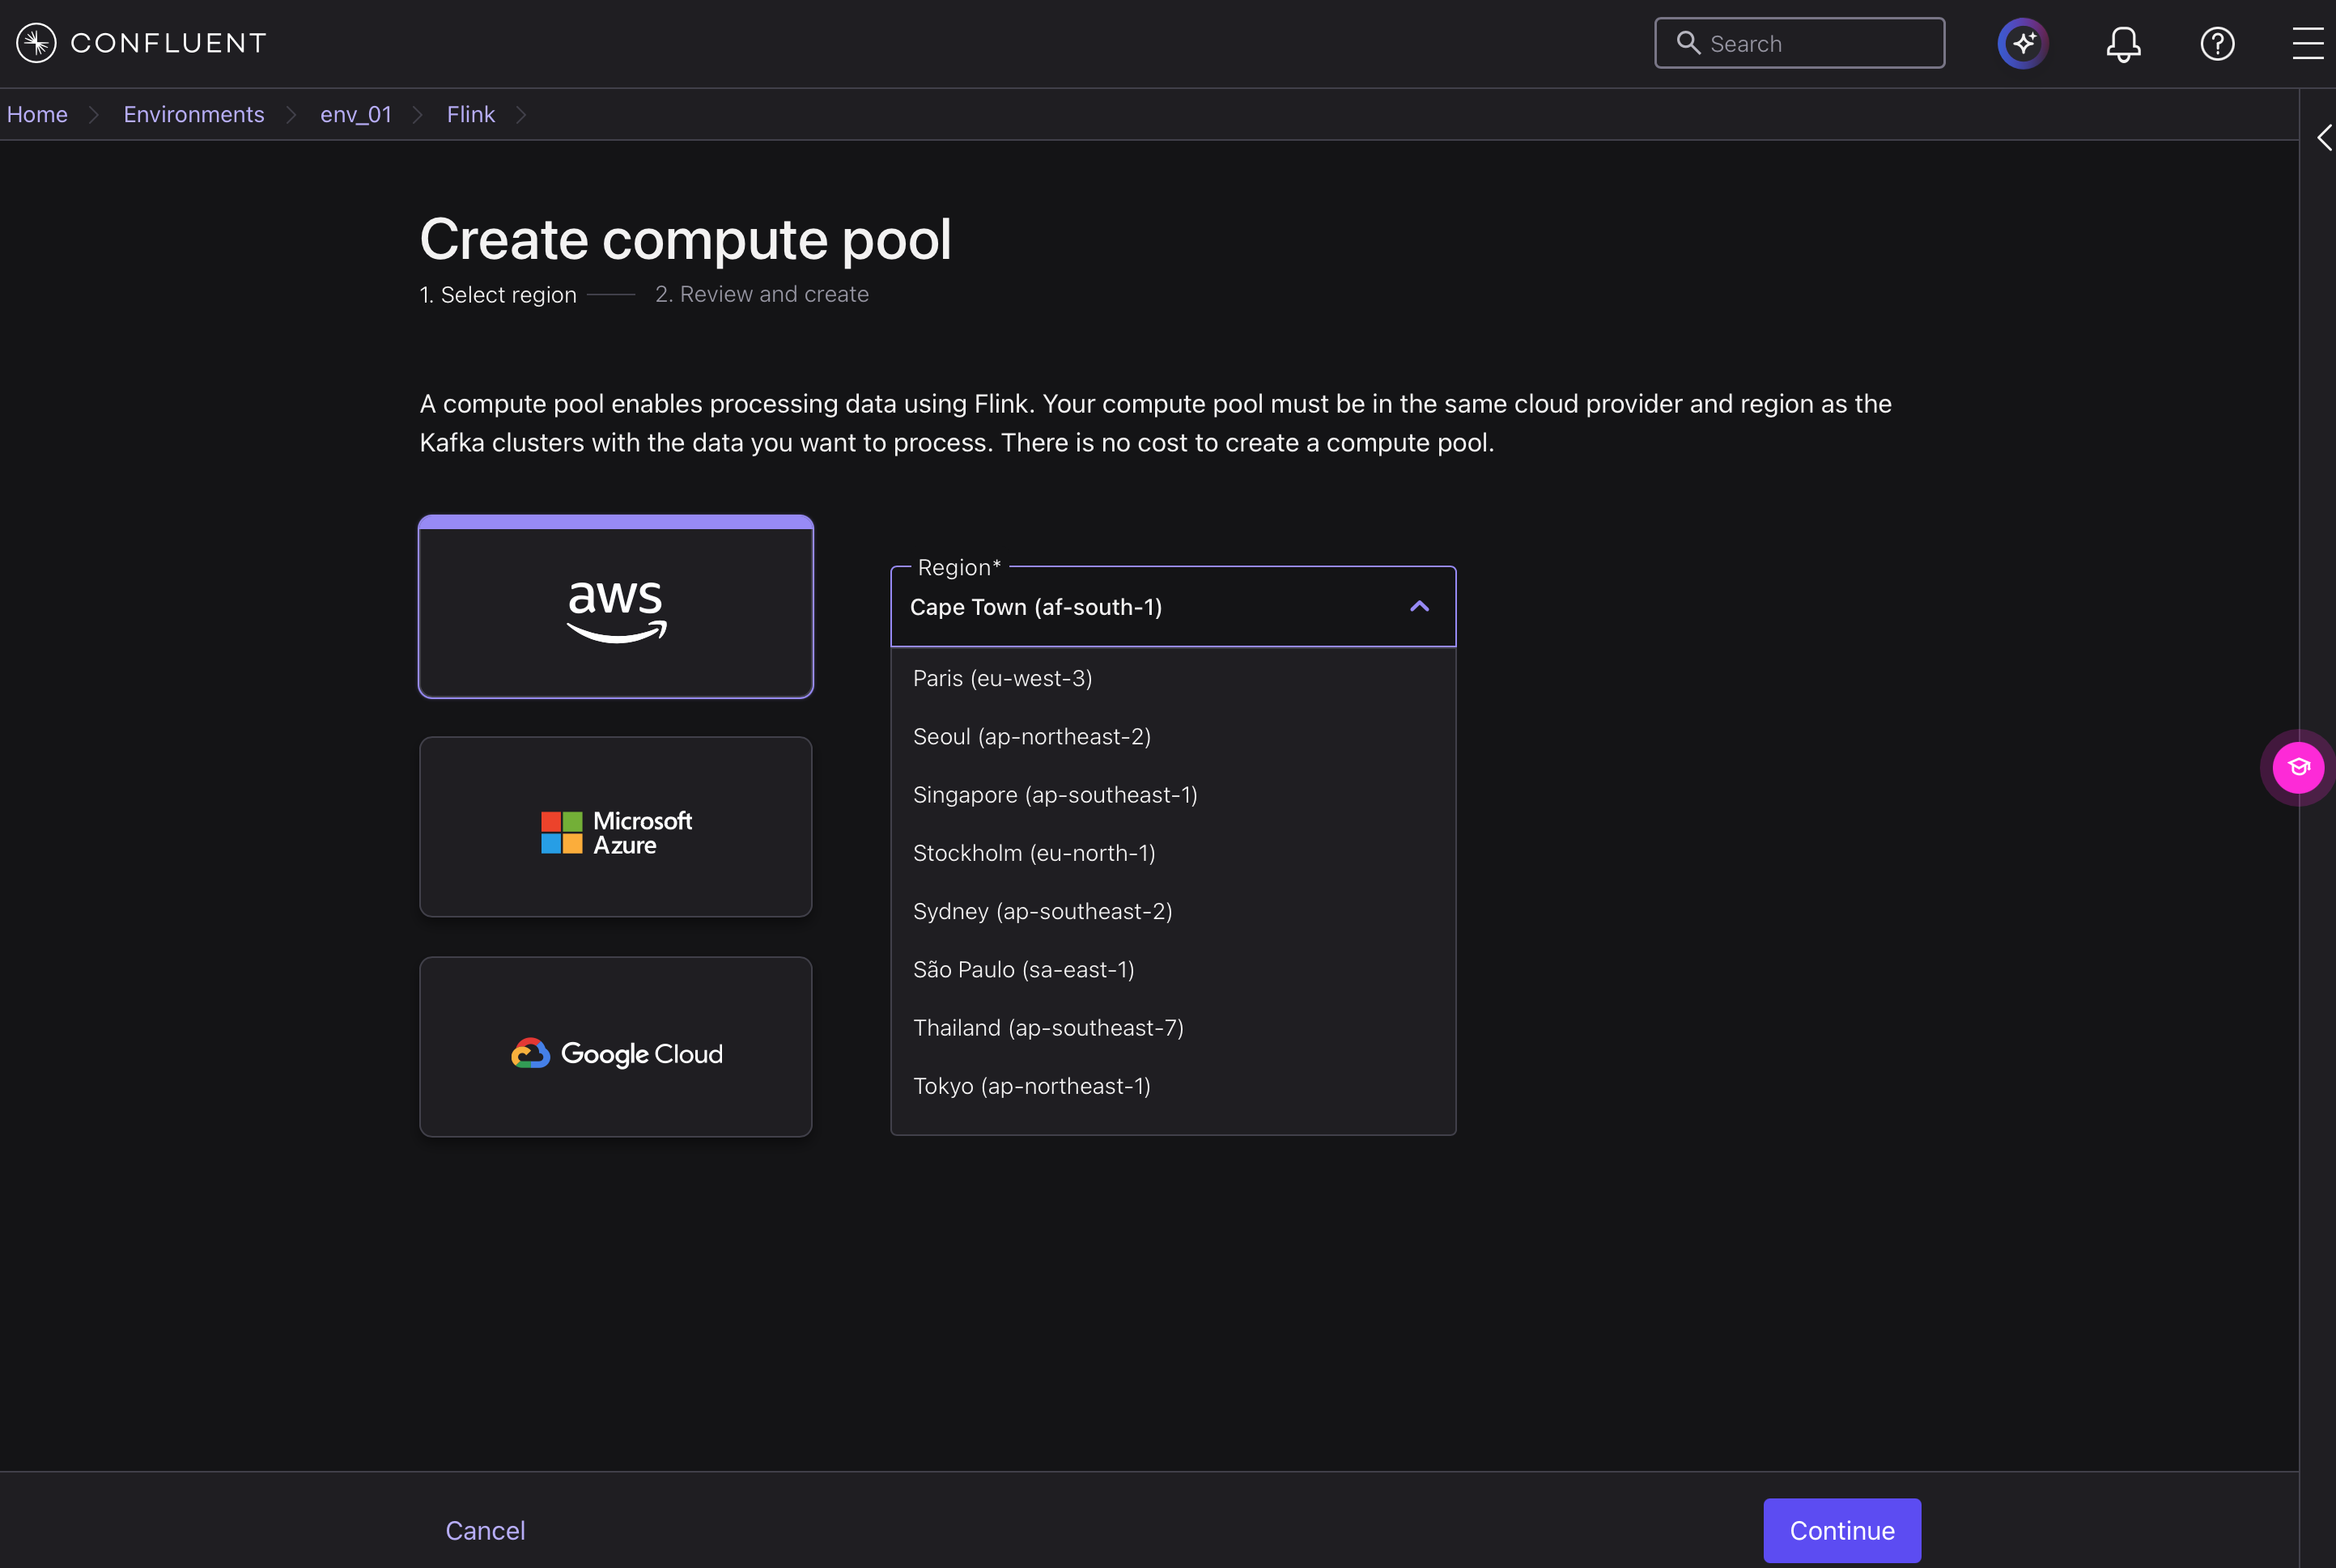
Task: Open the hamburger menu
Action: pos(2308,44)
